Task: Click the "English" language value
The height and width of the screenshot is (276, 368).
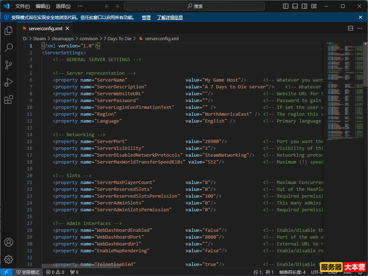Action: 215,121
